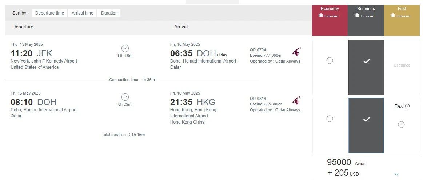Click Qatar Airways logo beside QR 0704

point(296,51)
